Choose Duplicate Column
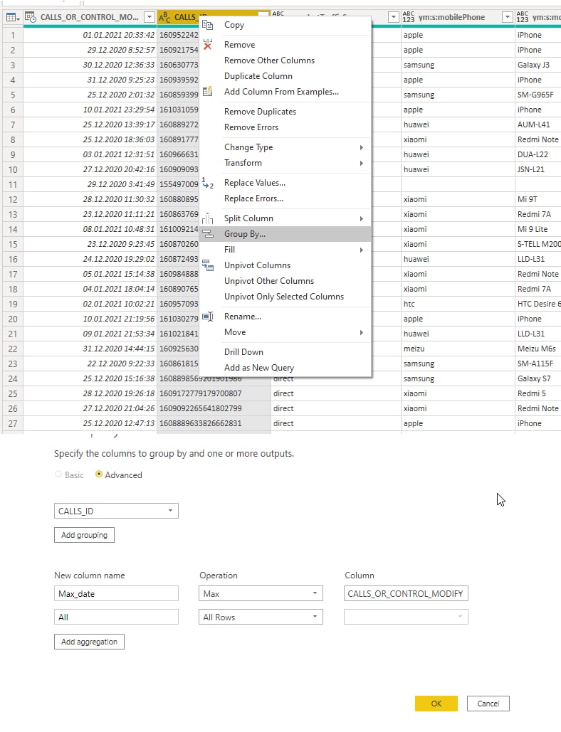This screenshot has width=561, height=732. (x=285, y=76)
